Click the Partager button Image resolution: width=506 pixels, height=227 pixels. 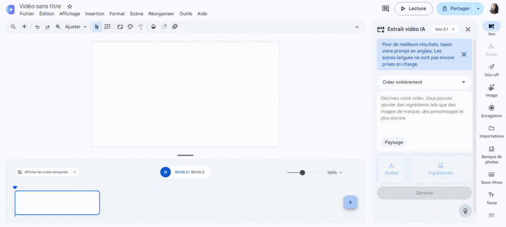pos(455,9)
